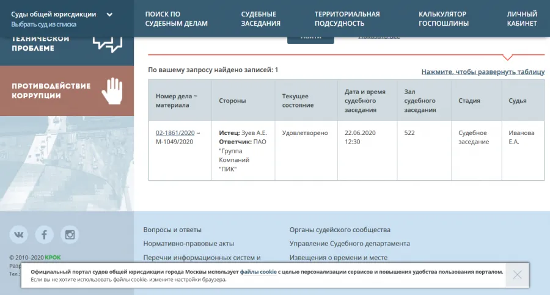Image resolution: width=550 pixels, height=295 pixels.
Task: Click the 'Судья' column header
Action: pos(523,101)
